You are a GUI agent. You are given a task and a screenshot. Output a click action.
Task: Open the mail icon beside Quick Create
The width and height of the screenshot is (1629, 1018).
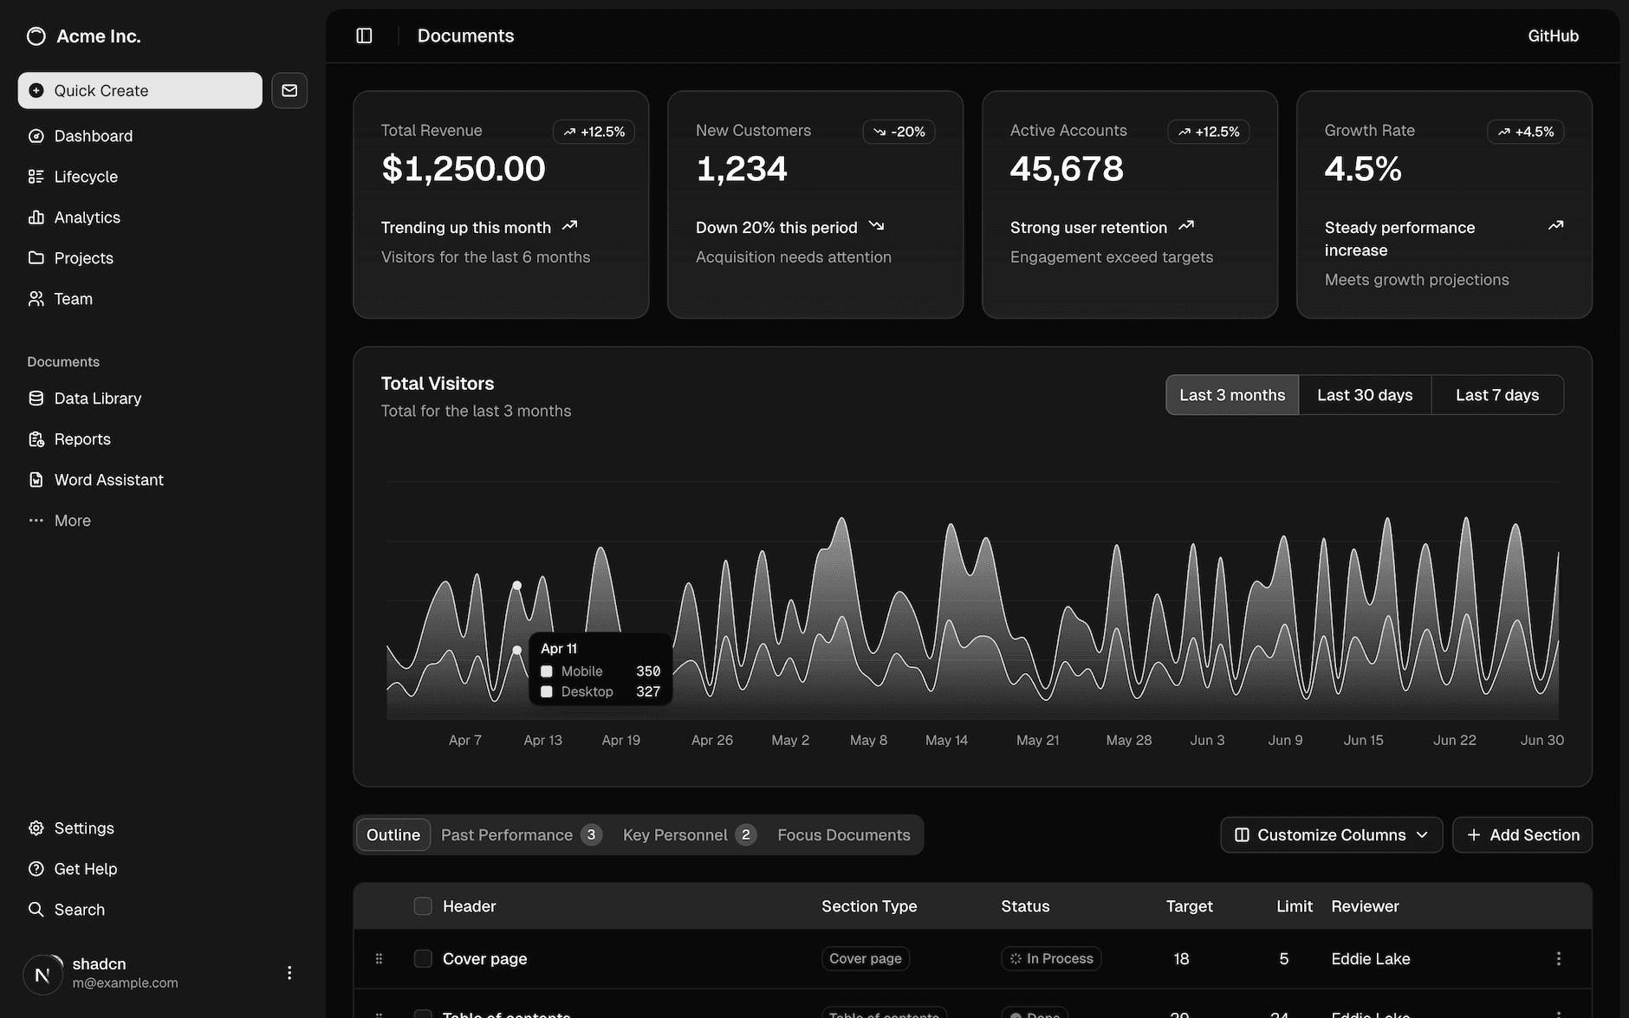tap(289, 90)
